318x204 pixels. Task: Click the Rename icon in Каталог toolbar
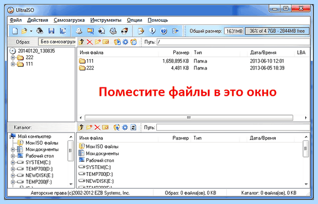click(105, 127)
